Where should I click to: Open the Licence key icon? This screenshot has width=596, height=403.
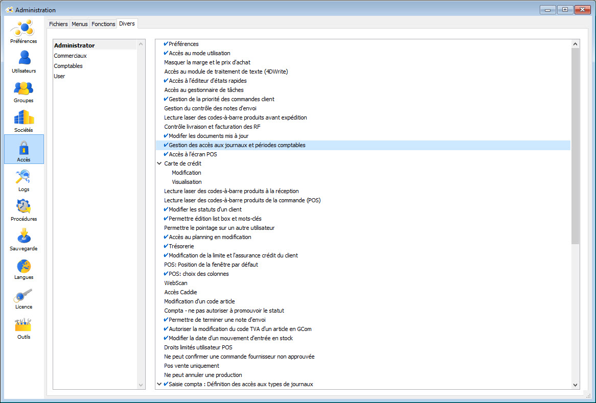(24, 295)
